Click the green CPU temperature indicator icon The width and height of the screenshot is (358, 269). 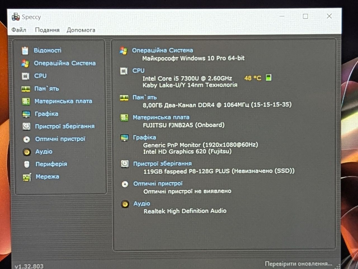tap(268, 77)
